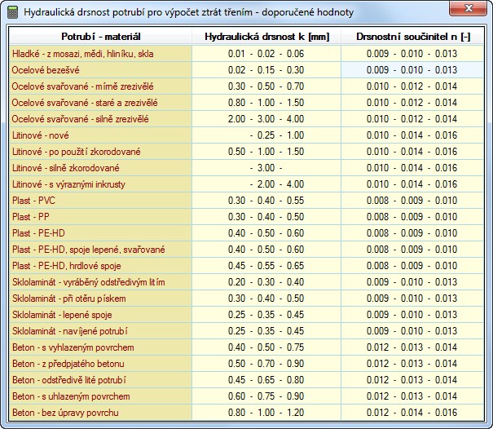Click k values '0.30 - 0.40 - 0.50' for Plast PP

click(x=266, y=217)
